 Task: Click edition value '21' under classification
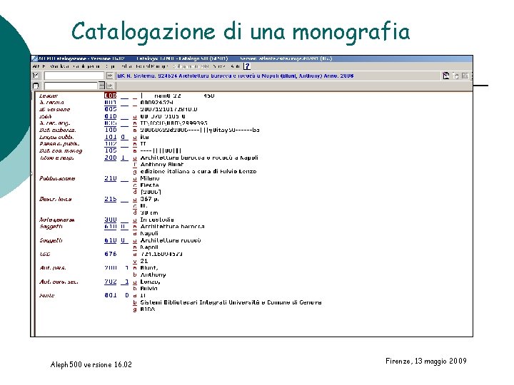coord(144,261)
